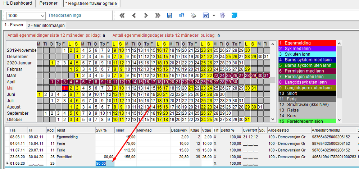
Task: Jump to last record with double-right arrow
Action: click(158, 15)
